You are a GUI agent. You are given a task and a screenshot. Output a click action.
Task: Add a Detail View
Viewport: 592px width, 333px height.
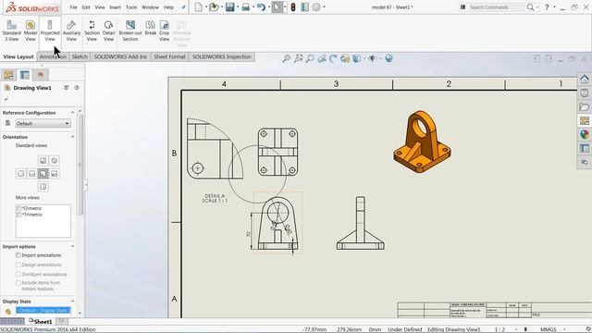pos(109,31)
